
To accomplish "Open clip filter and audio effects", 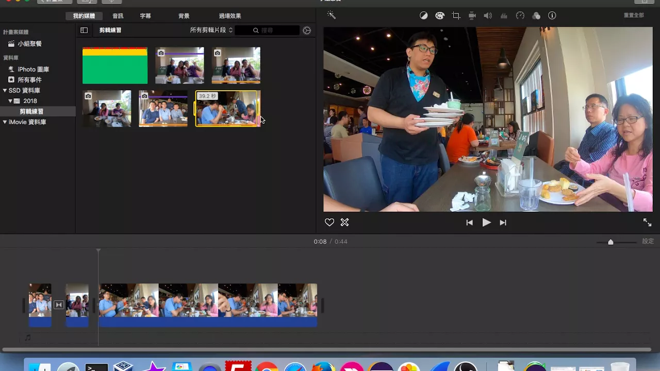I will pyautogui.click(x=536, y=15).
